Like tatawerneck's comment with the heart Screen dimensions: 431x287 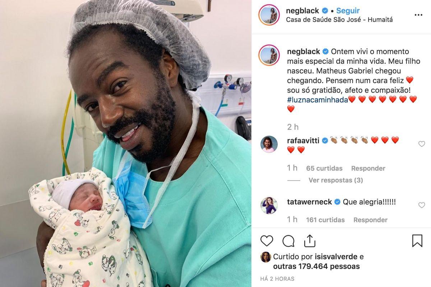(422, 205)
